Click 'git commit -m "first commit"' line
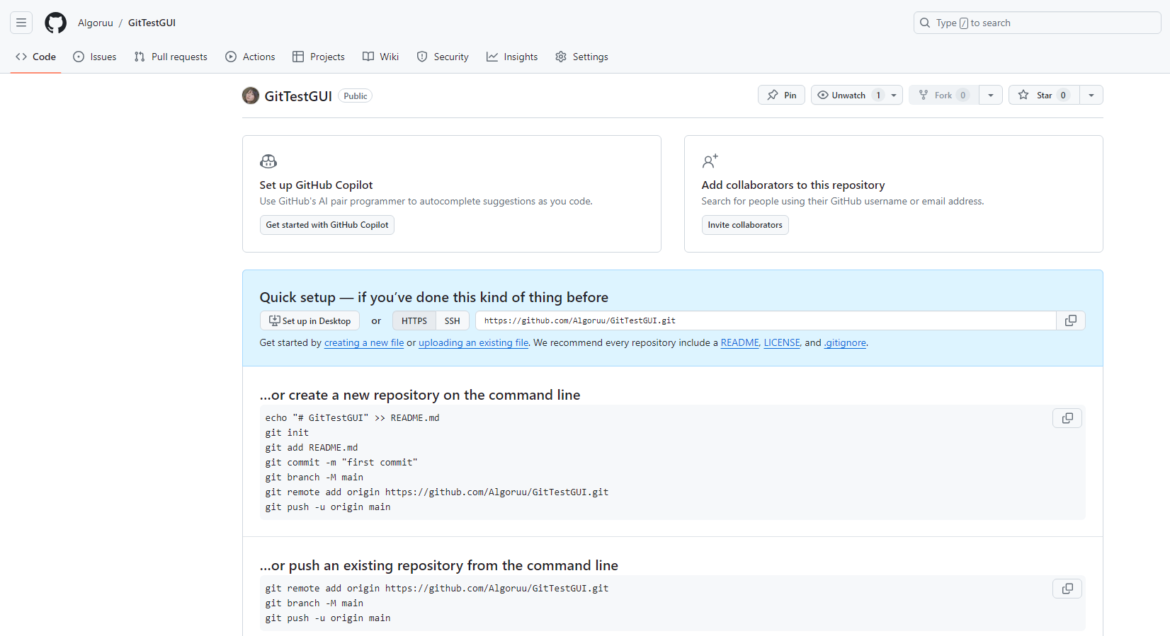Screen dimensions: 1170x636 [x=341, y=462]
